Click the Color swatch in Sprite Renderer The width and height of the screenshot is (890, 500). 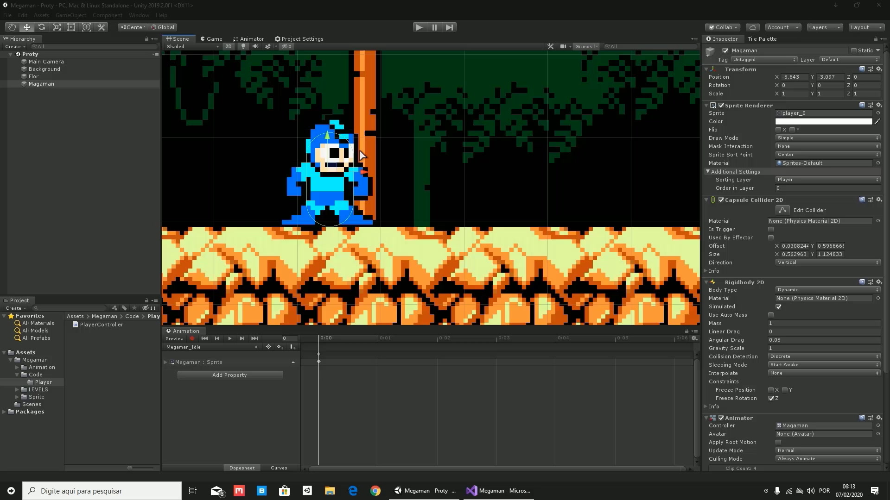(824, 121)
